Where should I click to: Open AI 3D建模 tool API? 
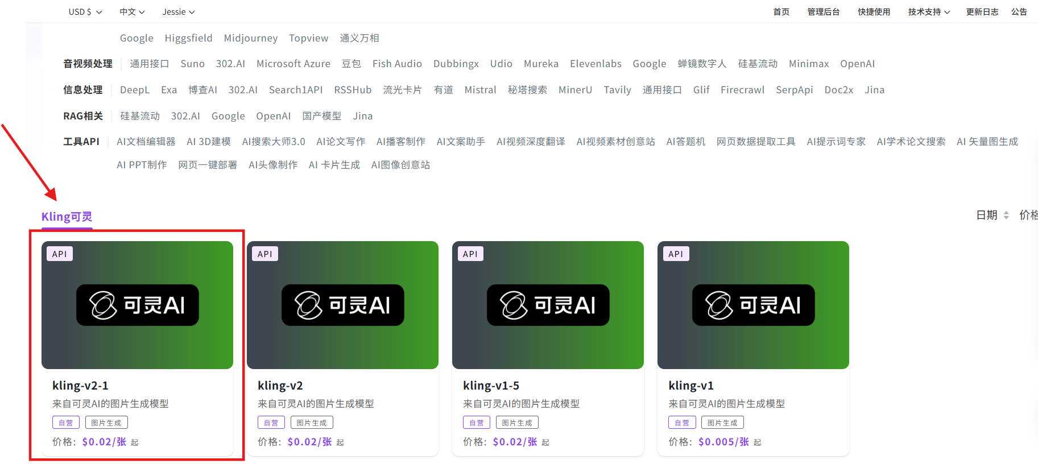(209, 142)
